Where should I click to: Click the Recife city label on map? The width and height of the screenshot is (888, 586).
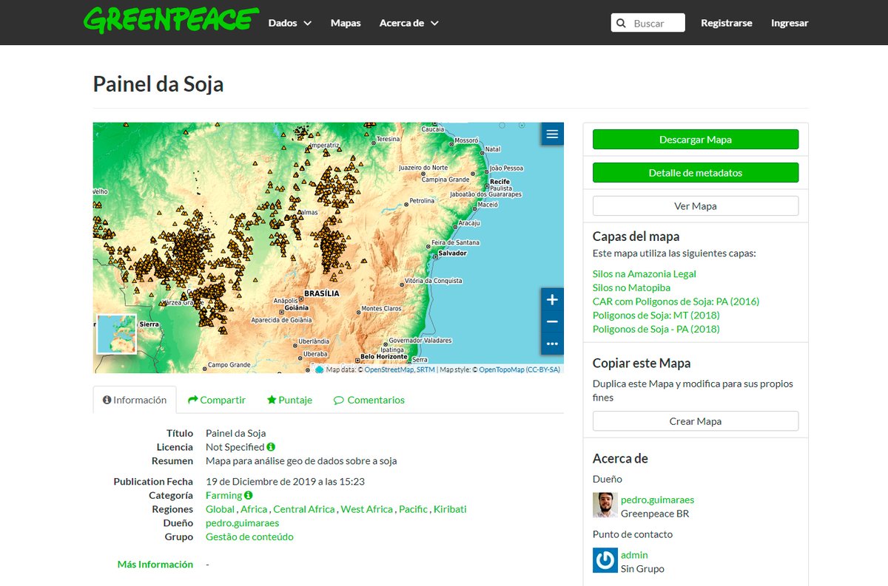click(x=499, y=181)
